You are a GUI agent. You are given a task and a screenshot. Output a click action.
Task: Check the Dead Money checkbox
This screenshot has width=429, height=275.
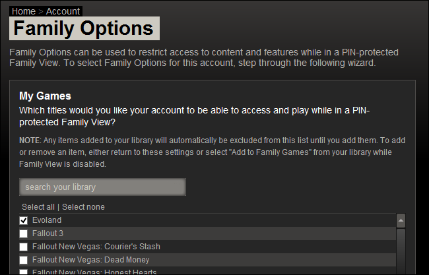24,260
